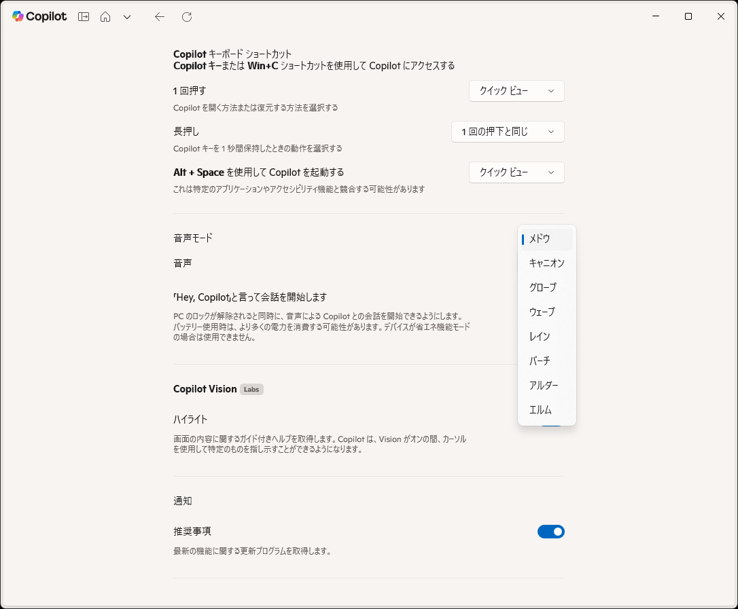Open the Alt + Space launch dropdown
The height and width of the screenshot is (609, 738).
[516, 172]
